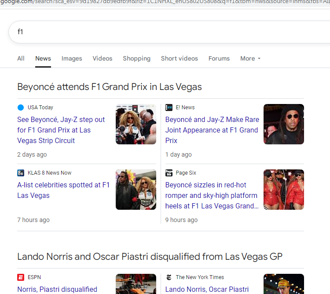Image resolution: width=330 pixels, height=294 pixels.
Task: Open E! News article thumbnail image
Action: coord(284,124)
